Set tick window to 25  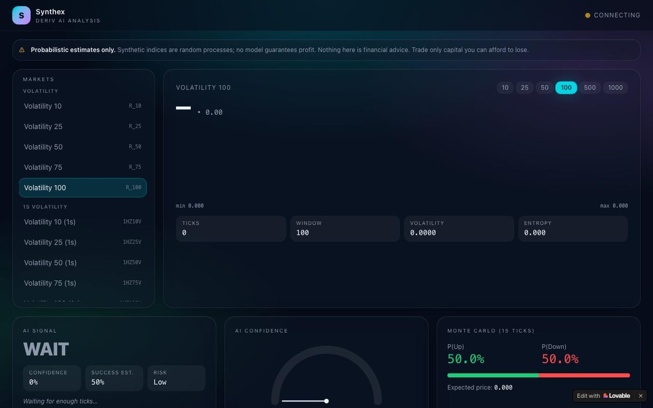pos(525,88)
